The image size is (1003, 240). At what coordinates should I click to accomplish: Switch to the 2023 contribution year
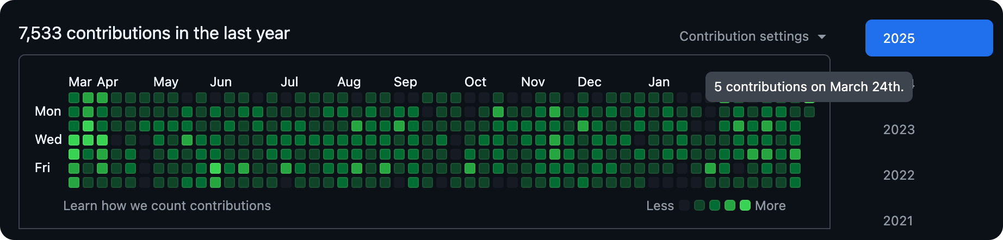click(899, 130)
